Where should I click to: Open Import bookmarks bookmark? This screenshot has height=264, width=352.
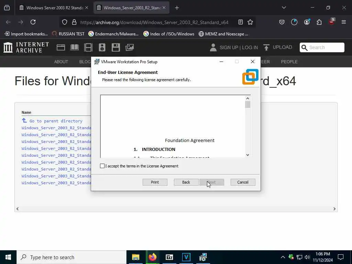[26, 34]
